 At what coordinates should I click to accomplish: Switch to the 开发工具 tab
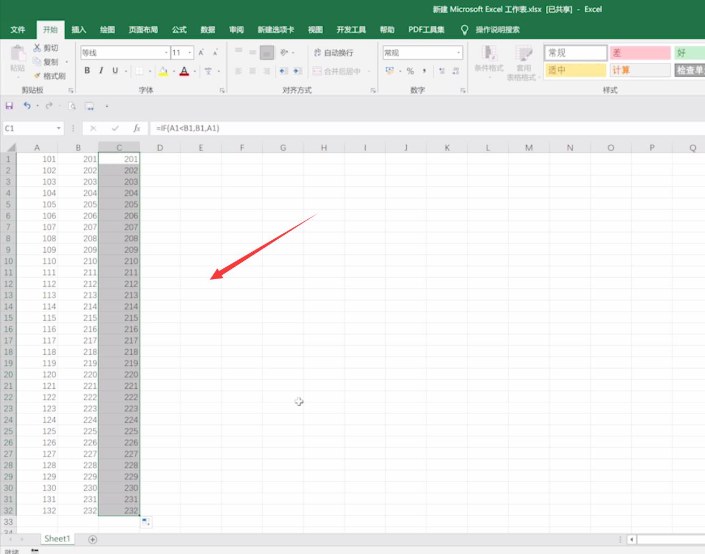[351, 30]
